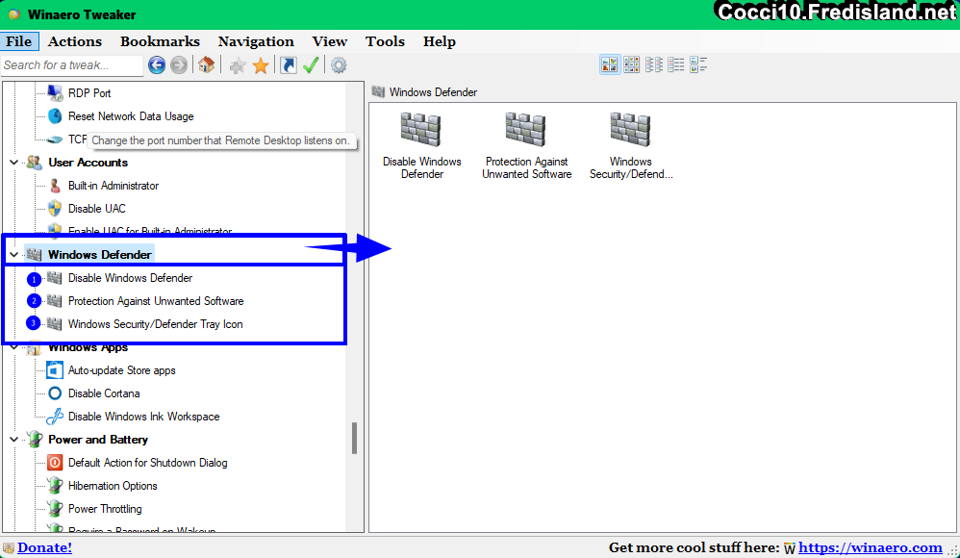Open the View menu
This screenshot has height=558, width=960.
coord(329,41)
